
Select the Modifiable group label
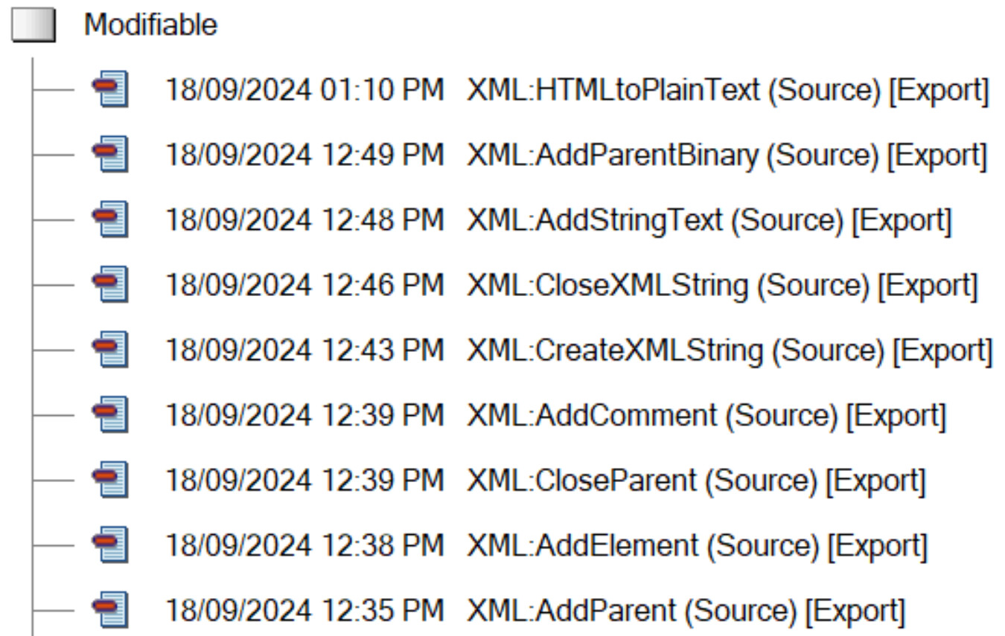150,25
